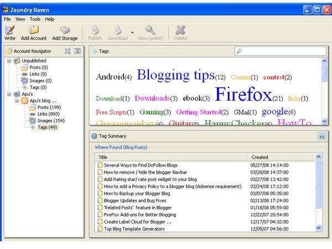The image size is (332, 249).
Task: Select Links (0) under Unpublished
Action: click(38, 74)
